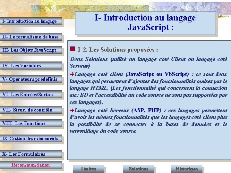Click the sentence starting "Deux Solutions"

(149, 62)
